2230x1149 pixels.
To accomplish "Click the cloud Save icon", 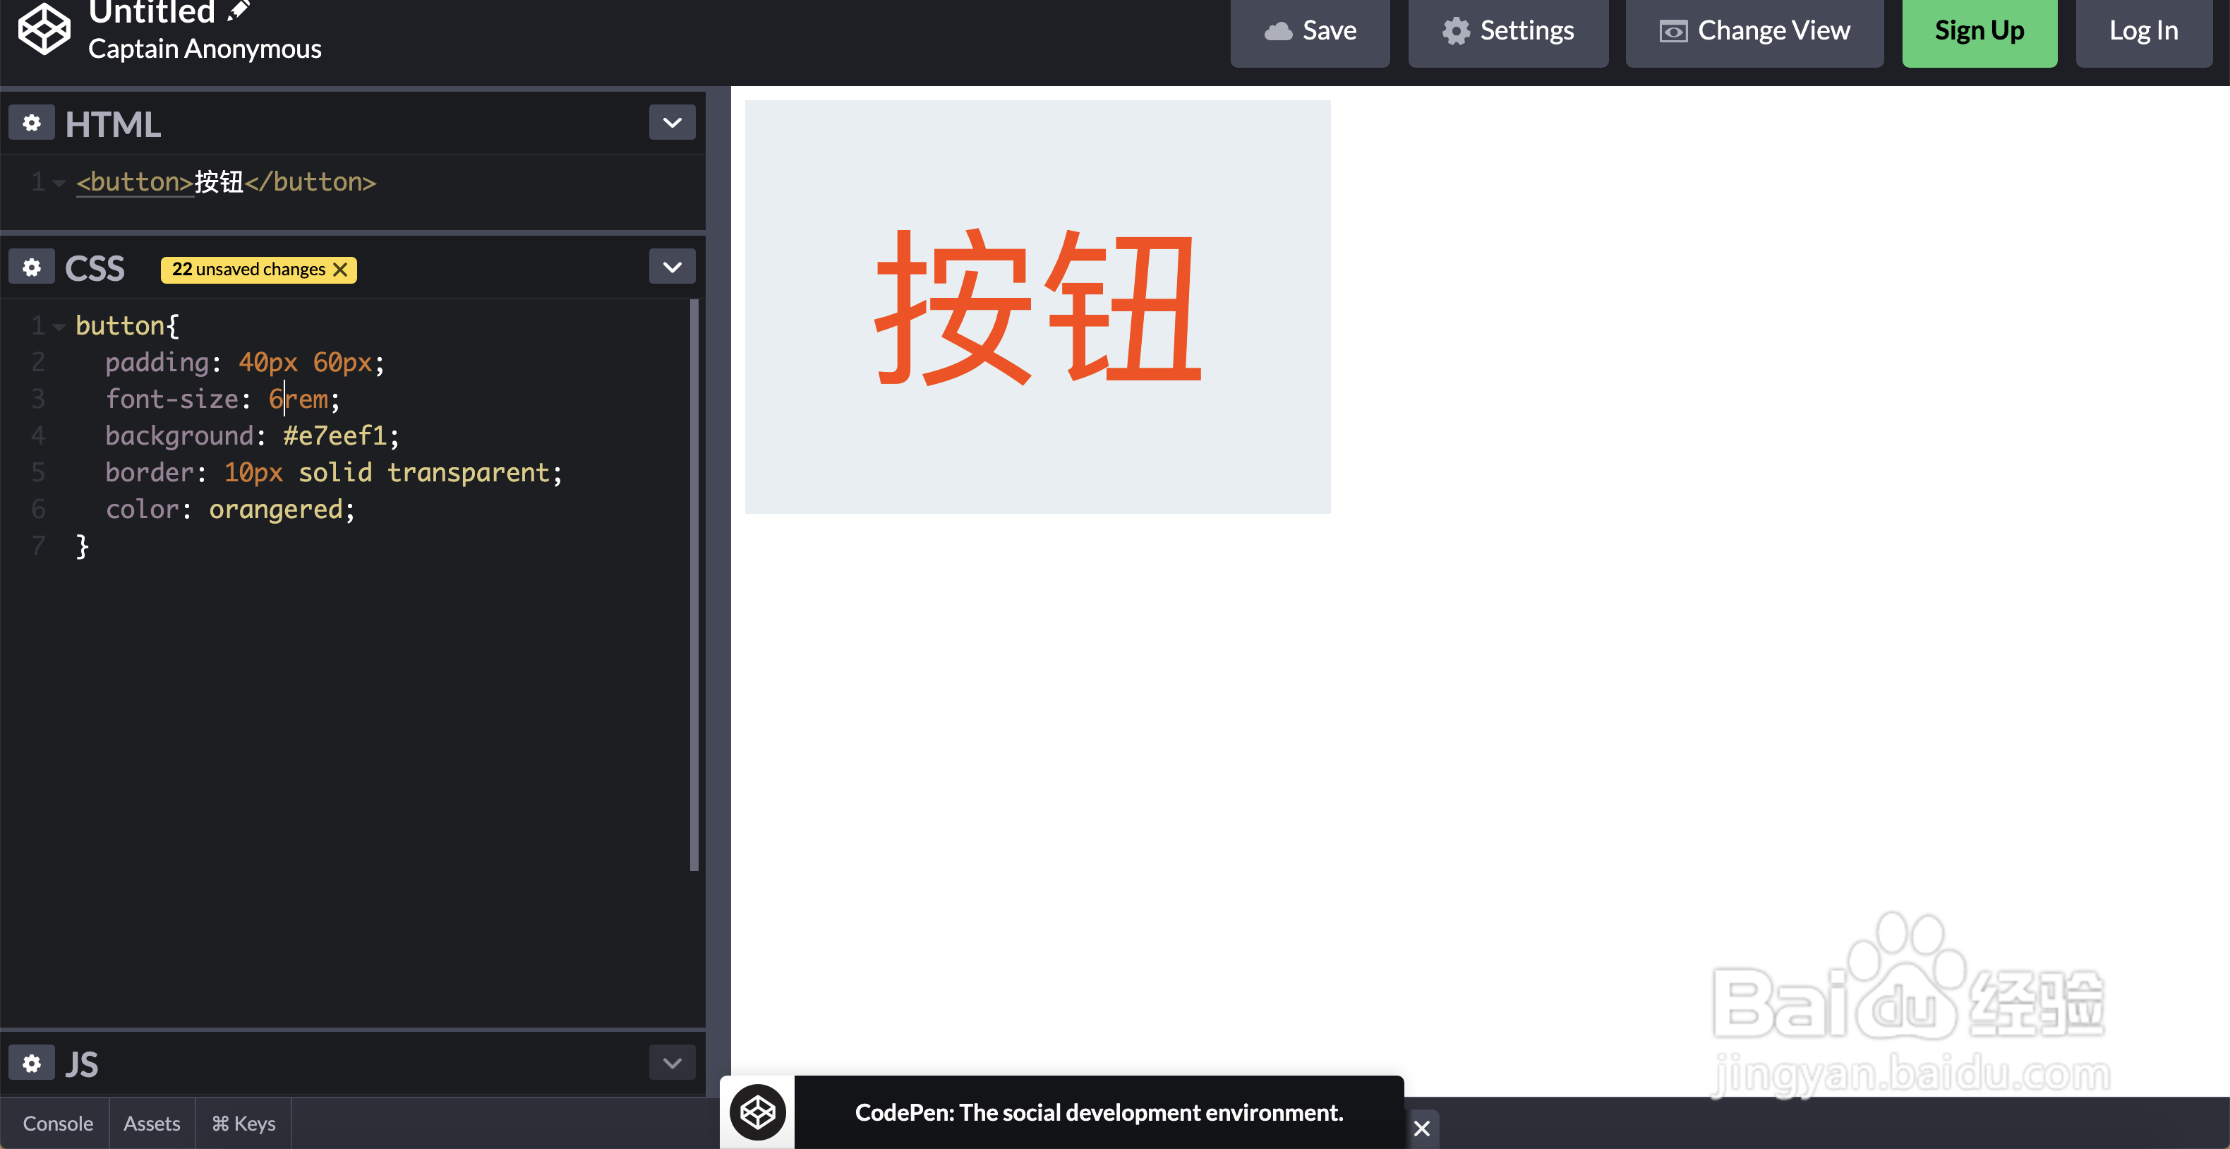I will pyautogui.click(x=1279, y=30).
